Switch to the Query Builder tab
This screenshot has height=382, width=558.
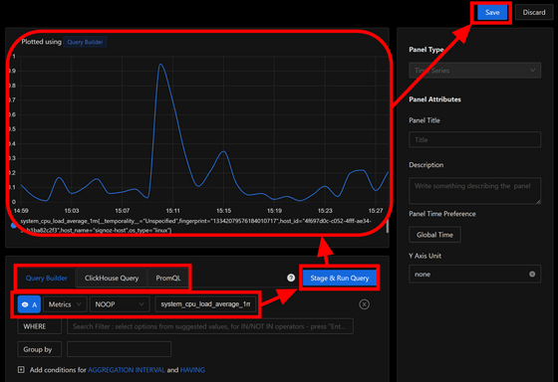[46, 278]
